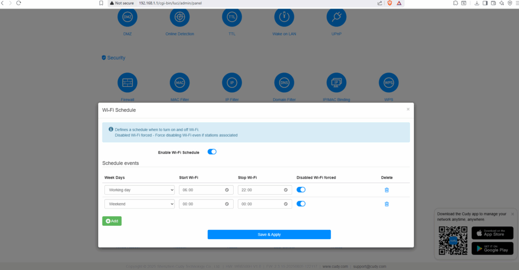This screenshot has width=519, height=270.
Task: Visit www.cudy.com link
Action: (x=336, y=266)
